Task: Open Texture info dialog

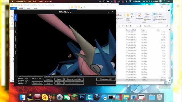Action: coord(37,83)
